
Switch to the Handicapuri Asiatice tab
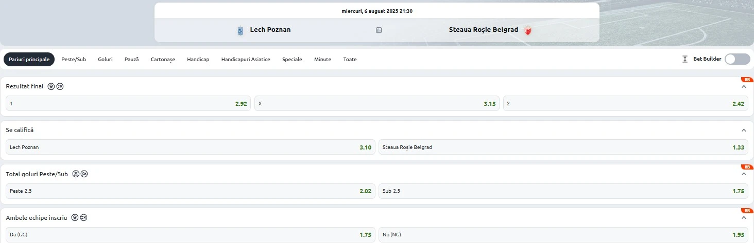[x=246, y=60]
